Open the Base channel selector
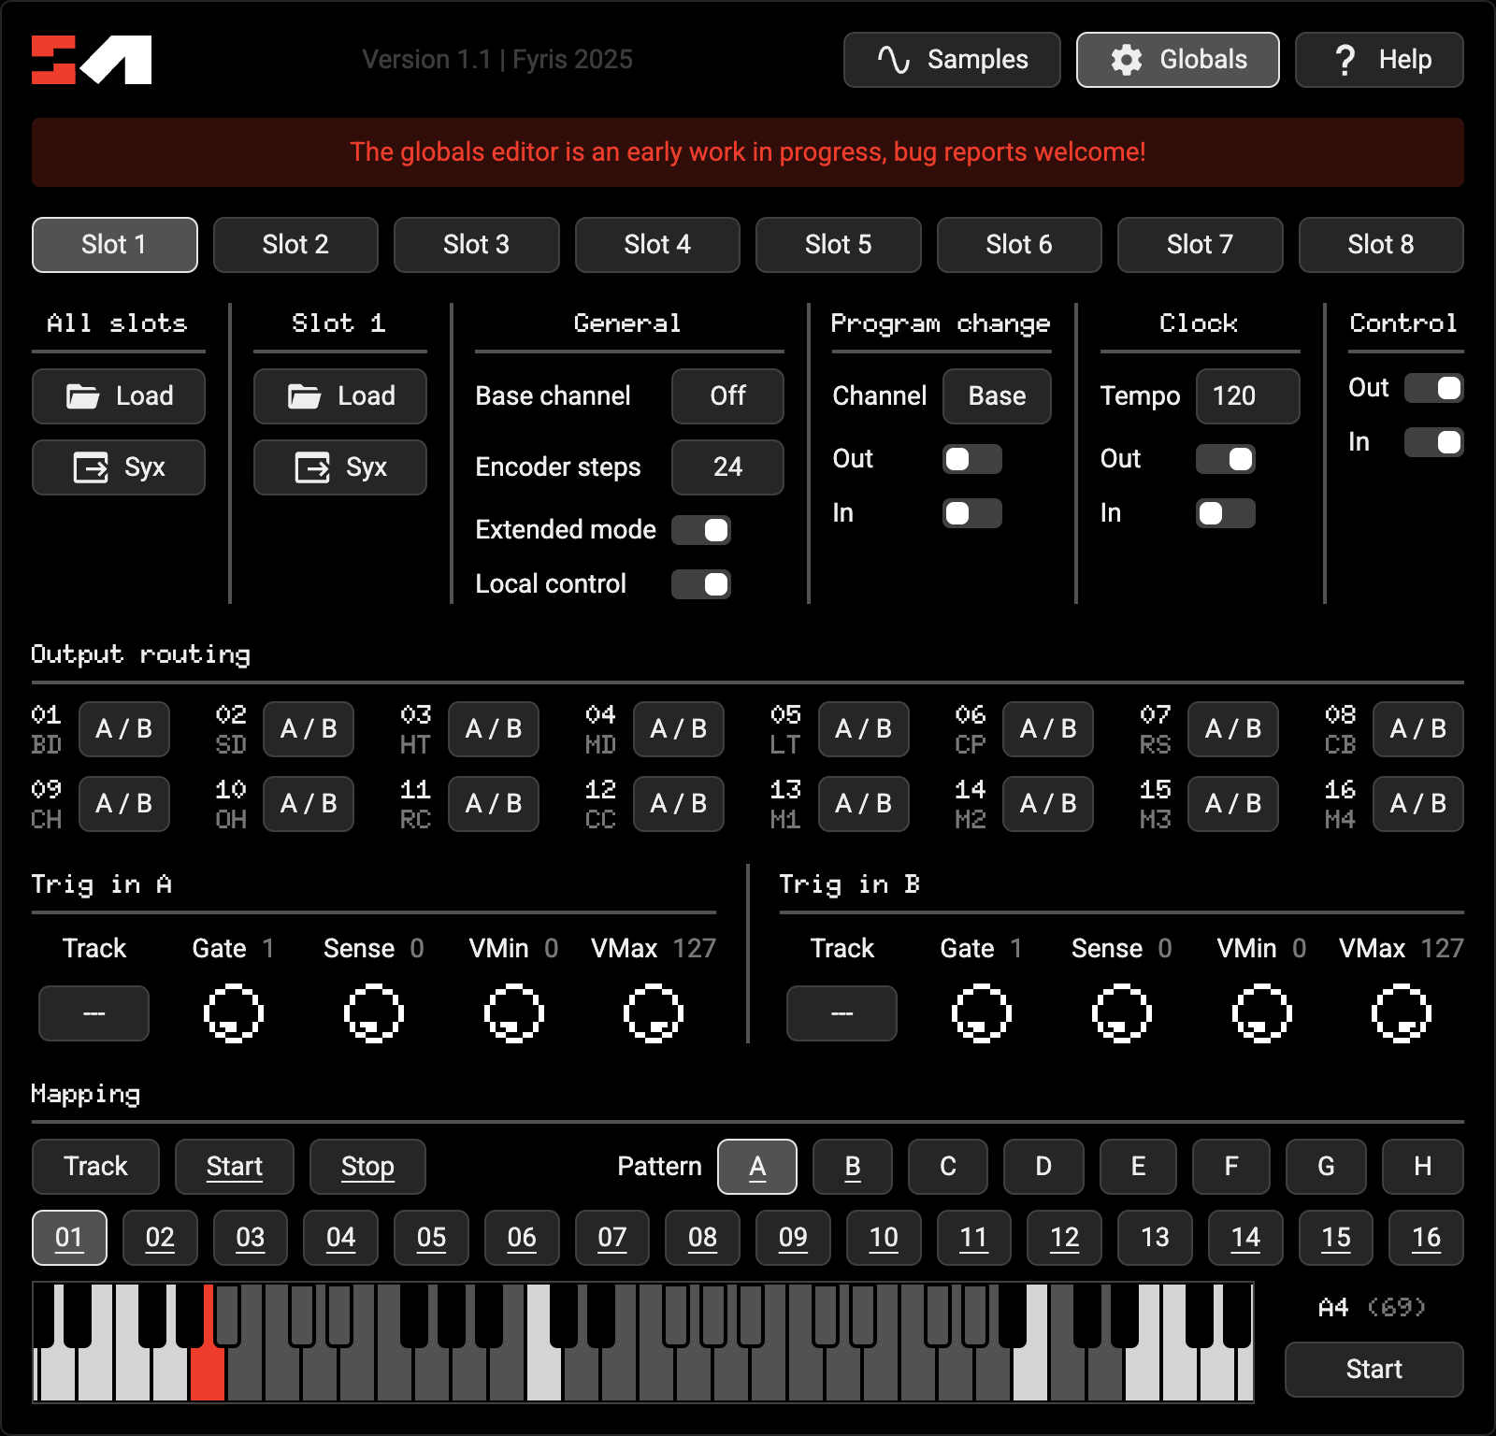Screen dimensions: 1496x1436 pos(726,396)
